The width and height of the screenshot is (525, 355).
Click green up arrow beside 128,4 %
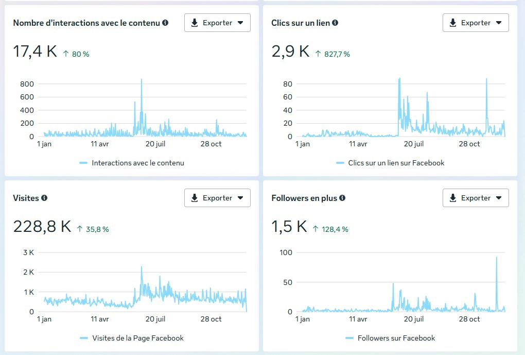(316, 229)
